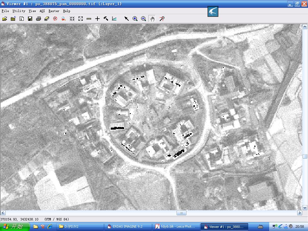Click the network volume tray icon
Image resolution: width=308 pixels, height=231 pixels.
[x=275, y=226]
